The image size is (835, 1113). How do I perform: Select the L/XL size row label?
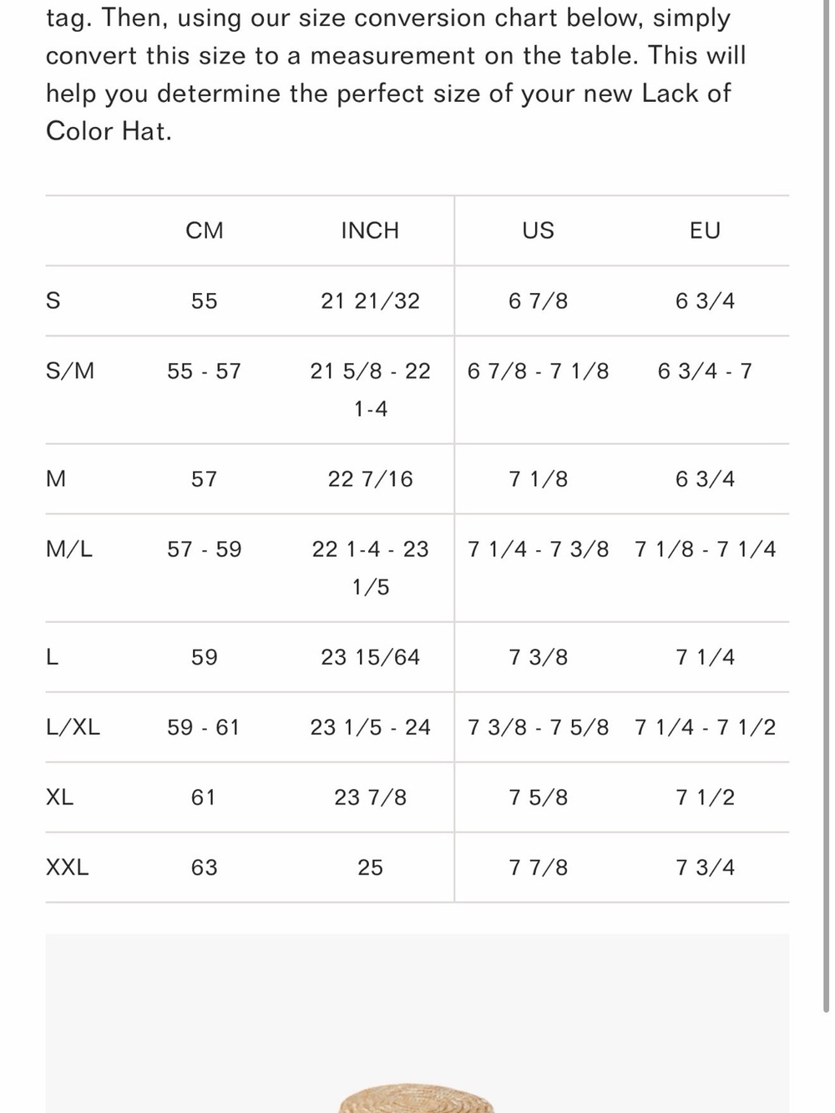coord(73,727)
